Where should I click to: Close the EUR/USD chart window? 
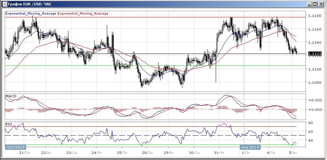(321, 4)
